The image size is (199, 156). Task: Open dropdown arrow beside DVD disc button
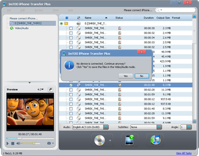coord(110,140)
